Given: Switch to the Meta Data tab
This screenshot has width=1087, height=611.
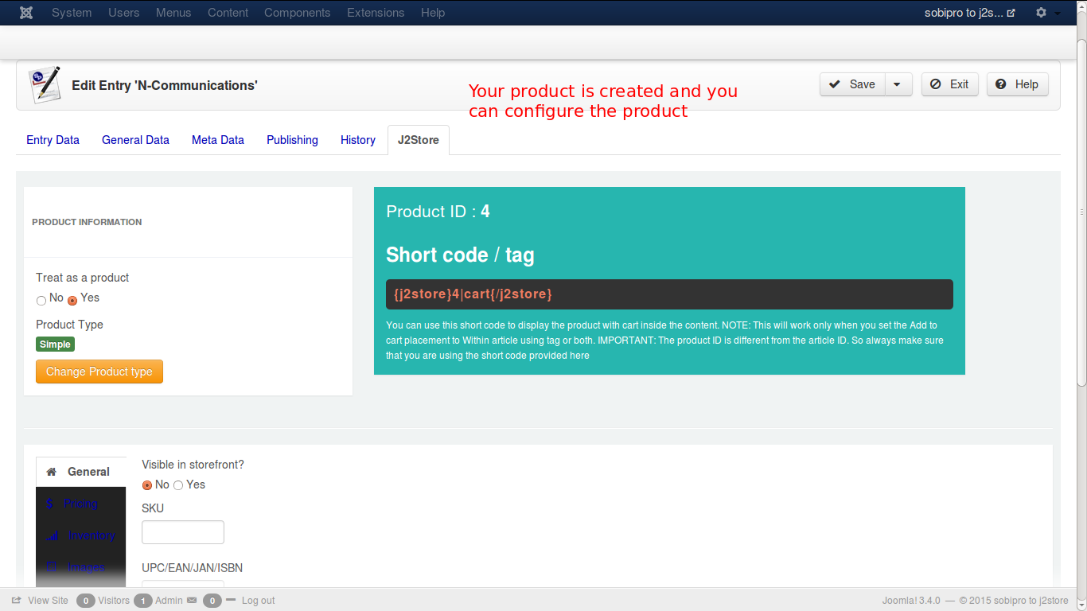Looking at the screenshot, I should 218,140.
